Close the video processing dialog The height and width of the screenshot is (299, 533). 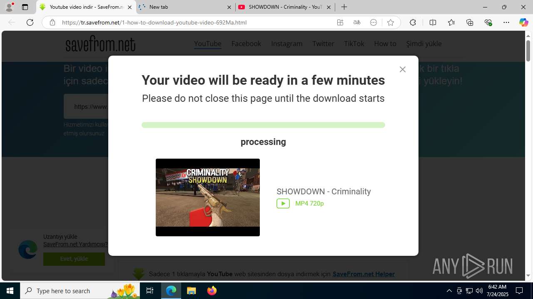(402, 69)
